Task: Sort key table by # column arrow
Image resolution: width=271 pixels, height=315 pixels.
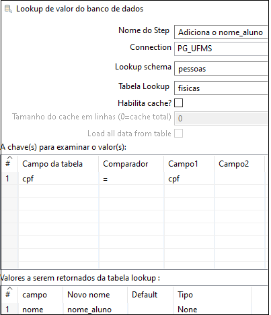Action: coord(9,157)
